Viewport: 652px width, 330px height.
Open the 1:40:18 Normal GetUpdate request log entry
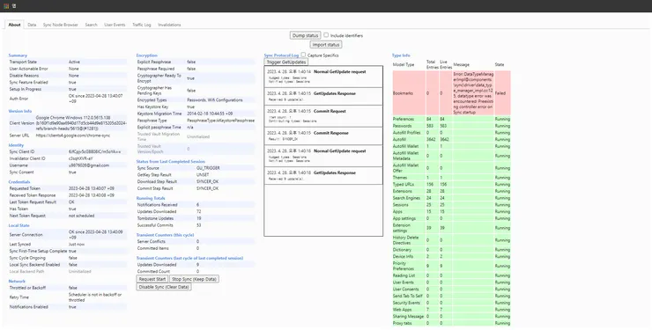[323, 156]
